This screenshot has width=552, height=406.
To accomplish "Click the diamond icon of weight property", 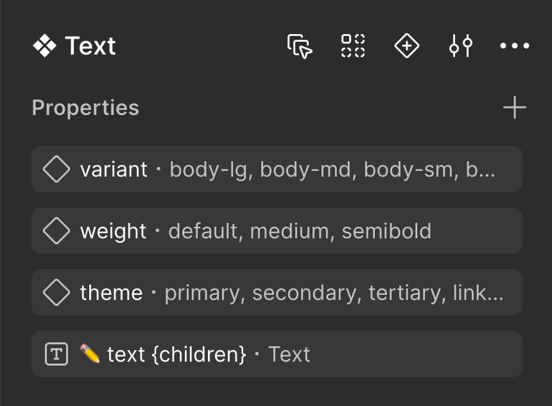I will [56, 231].
